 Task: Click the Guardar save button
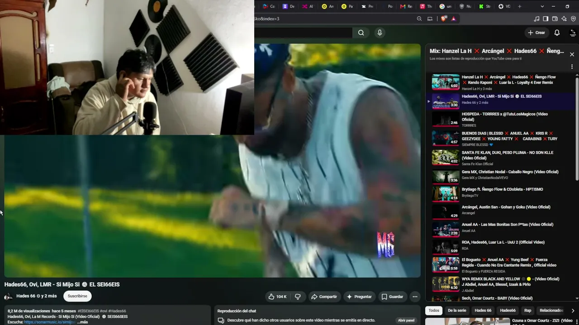392,297
